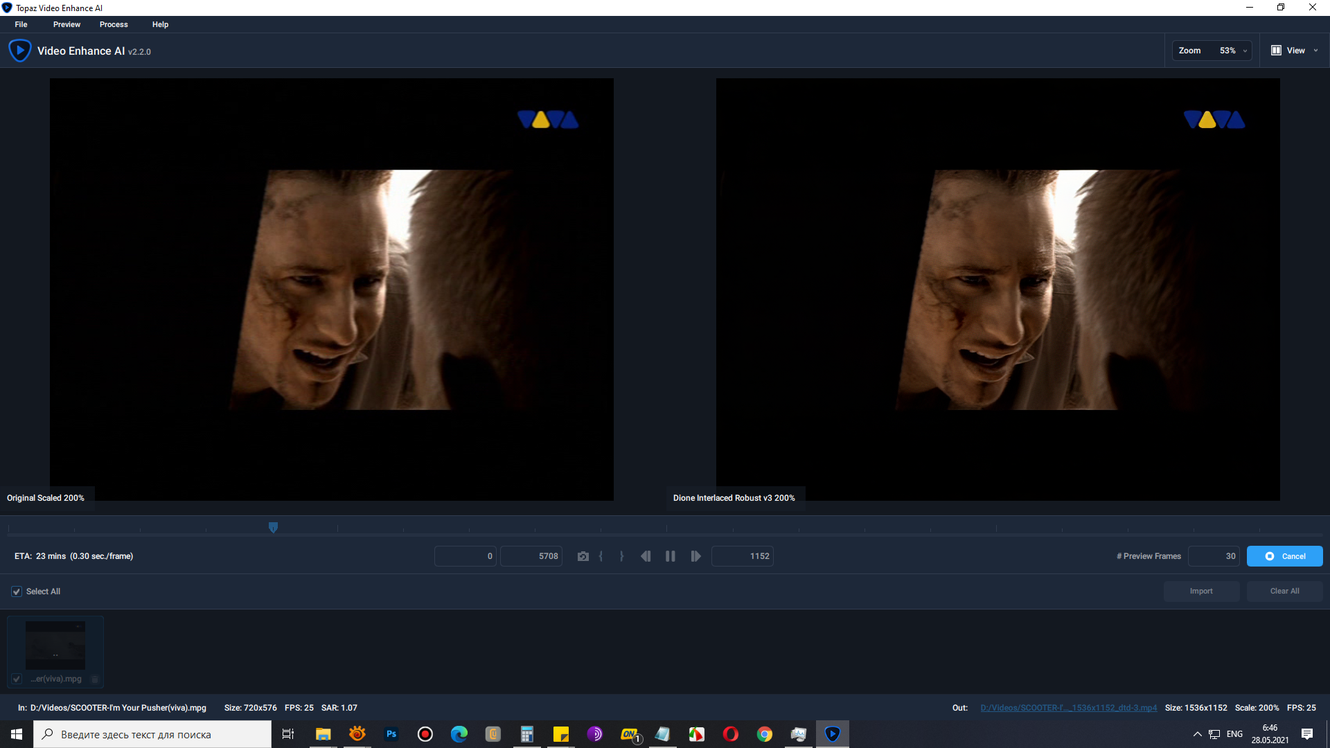1330x748 pixels.
Task: Click the Import button
Action: click(1201, 591)
